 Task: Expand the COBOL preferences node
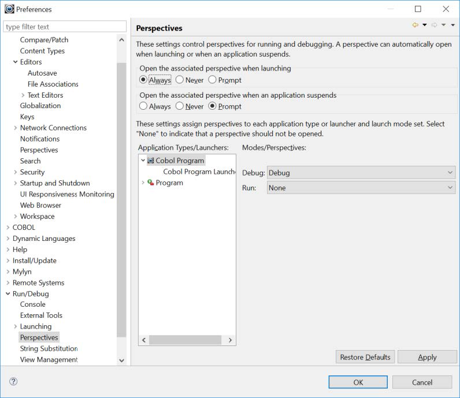8,227
